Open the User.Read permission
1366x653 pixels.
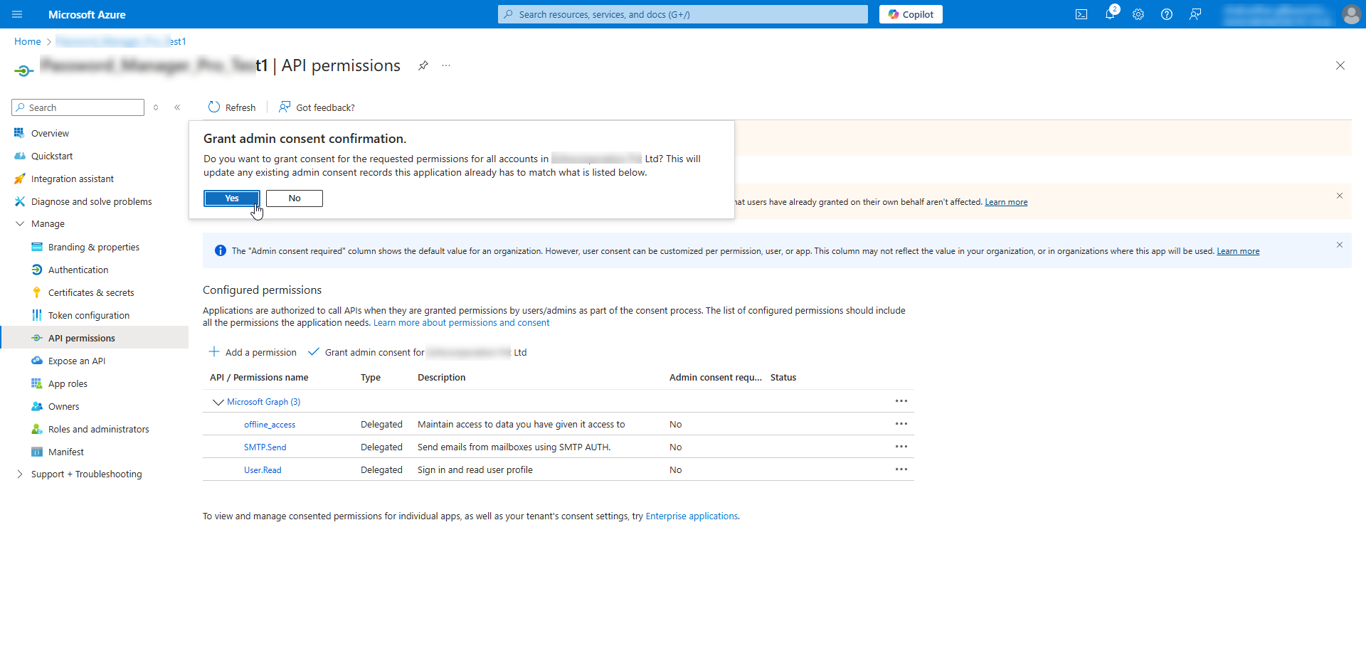(x=263, y=470)
